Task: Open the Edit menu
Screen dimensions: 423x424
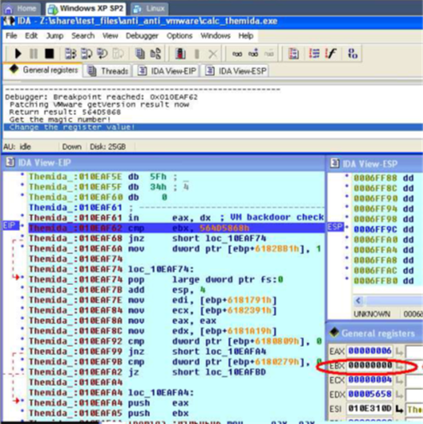Action: 31,36
